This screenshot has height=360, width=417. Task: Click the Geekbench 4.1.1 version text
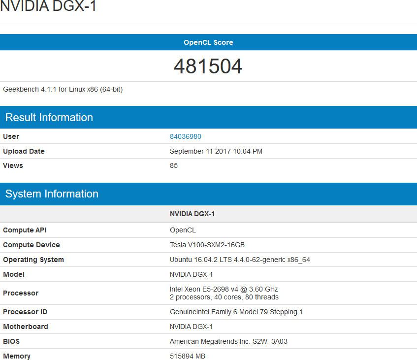[x=63, y=90]
